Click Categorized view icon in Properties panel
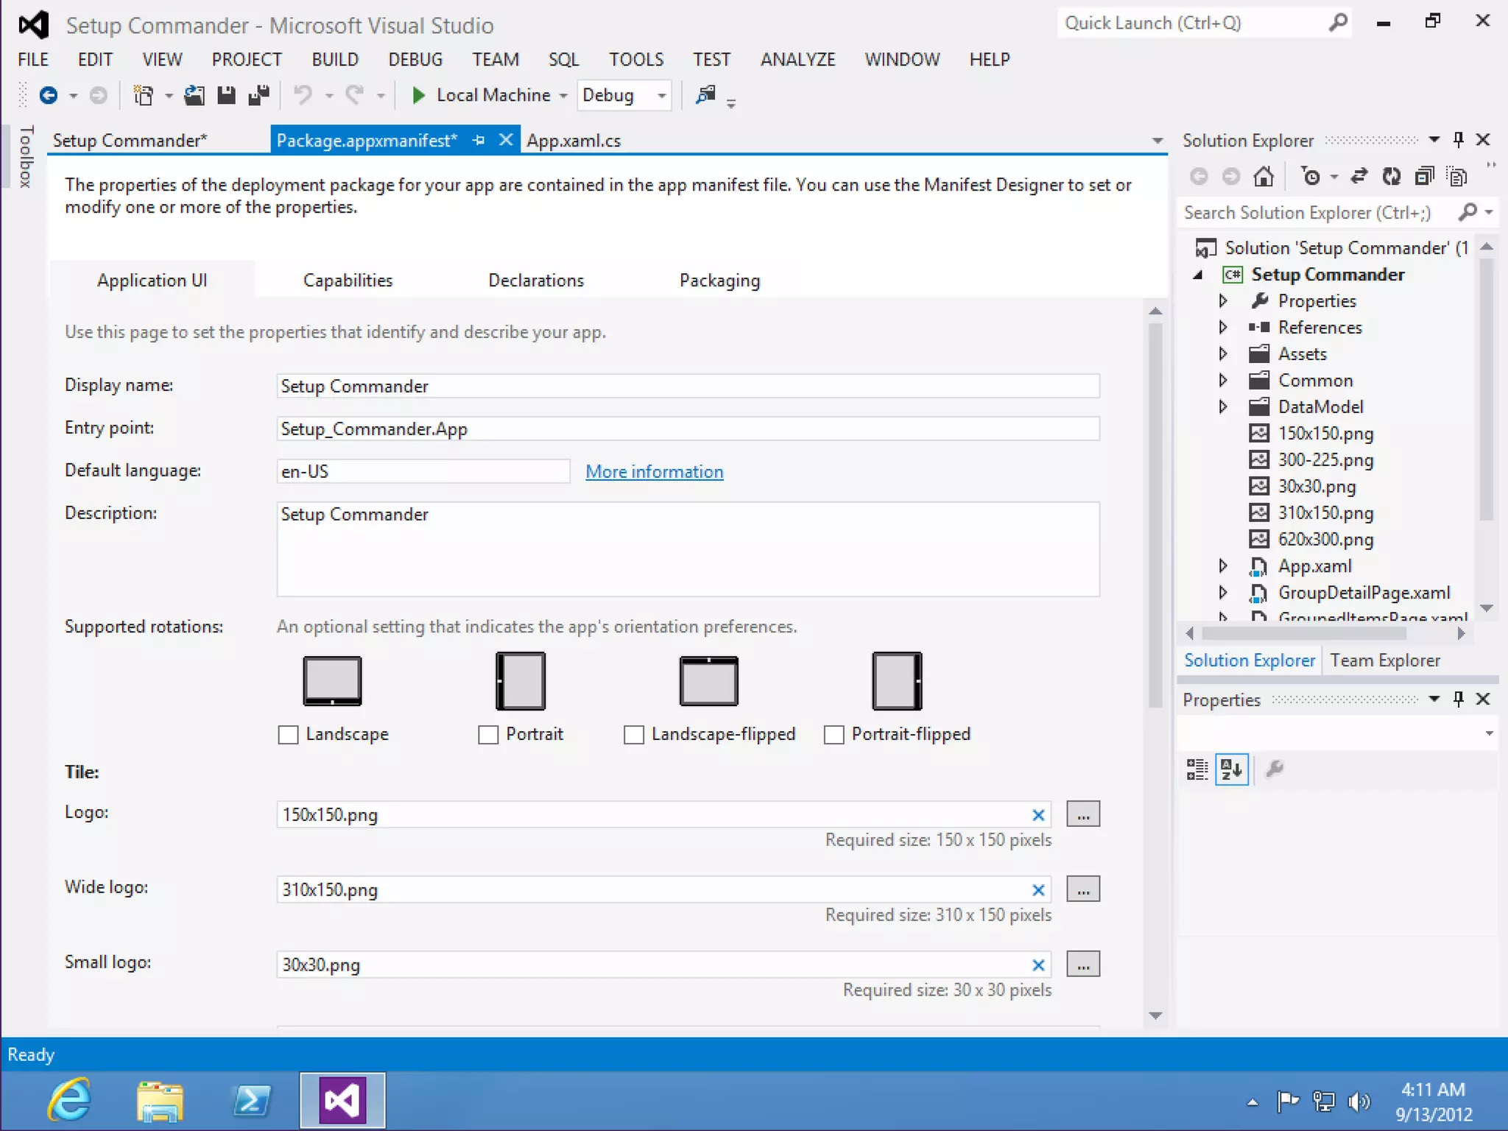The image size is (1508, 1131). point(1197,769)
